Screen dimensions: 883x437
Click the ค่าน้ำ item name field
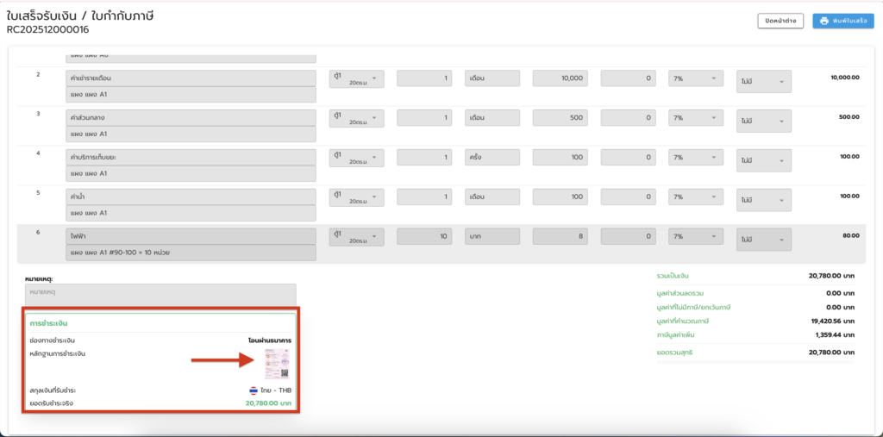click(191, 197)
